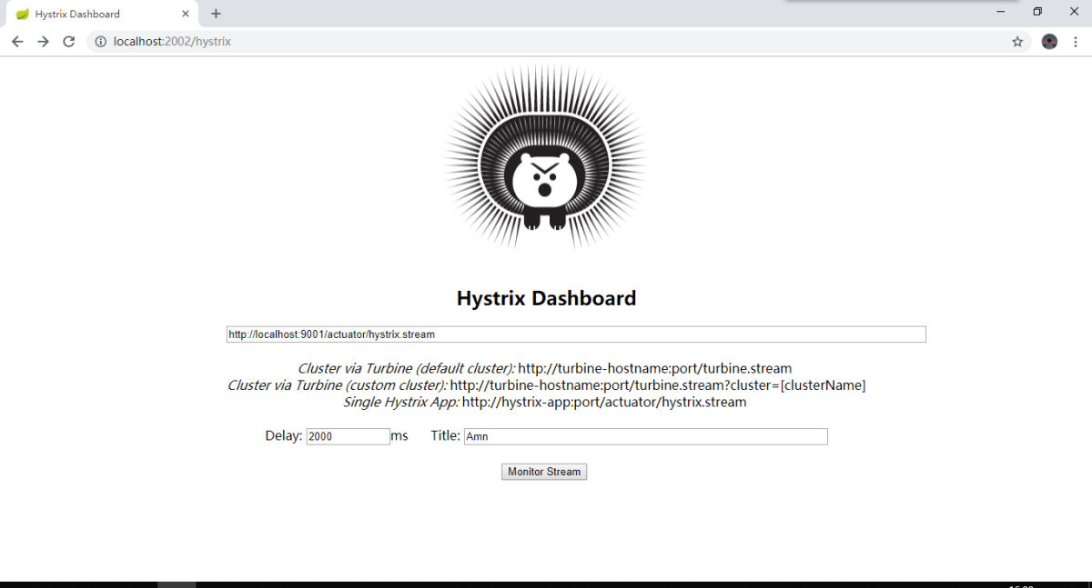The height and width of the screenshot is (588, 1092).
Task: Bookmark this page with the star icon
Action: click(x=1017, y=42)
